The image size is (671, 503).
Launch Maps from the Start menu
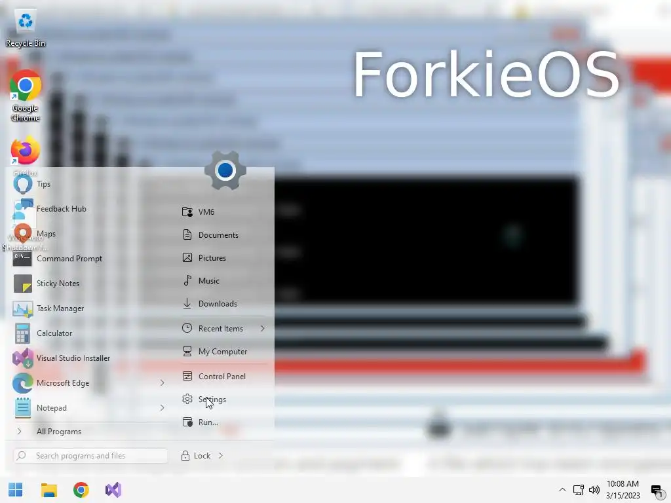[x=88, y=234]
